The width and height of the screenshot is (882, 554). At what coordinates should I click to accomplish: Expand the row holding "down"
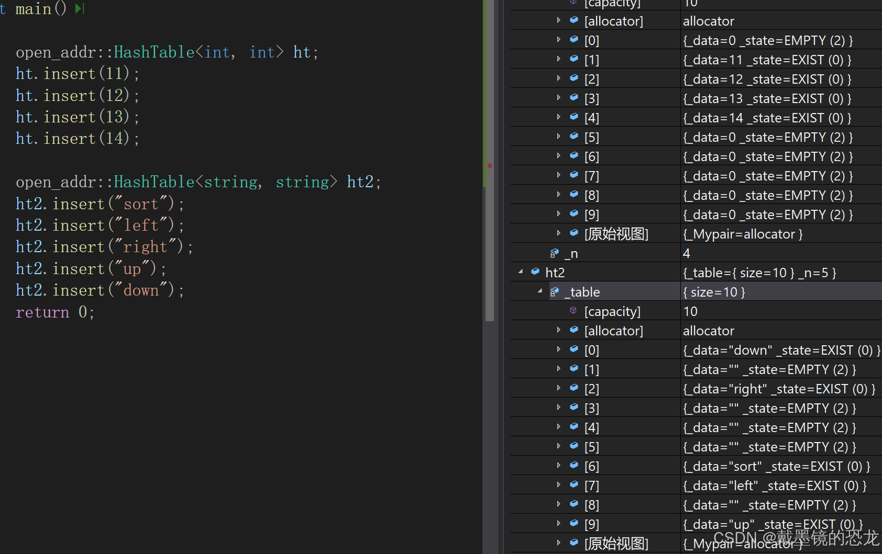tap(558, 349)
